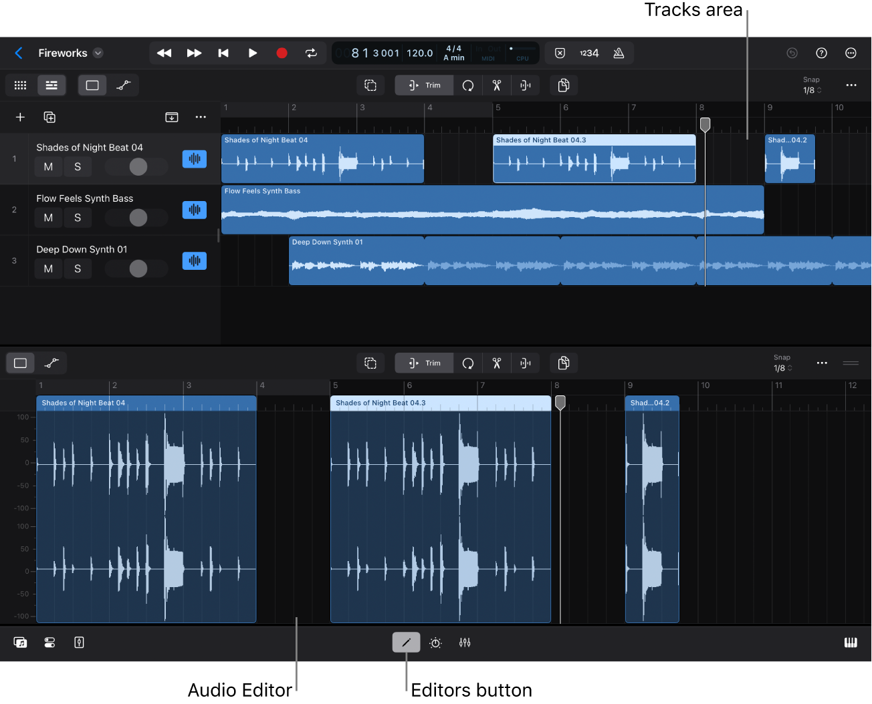Open the Copy/Paste clipboard tool

tap(564, 85)
